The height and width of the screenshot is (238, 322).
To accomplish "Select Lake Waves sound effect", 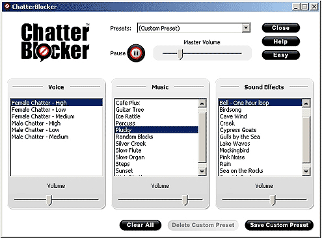I will click(260, 144).
